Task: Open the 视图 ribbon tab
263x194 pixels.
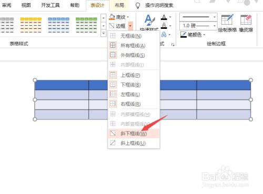Action: tap(26, 5)
